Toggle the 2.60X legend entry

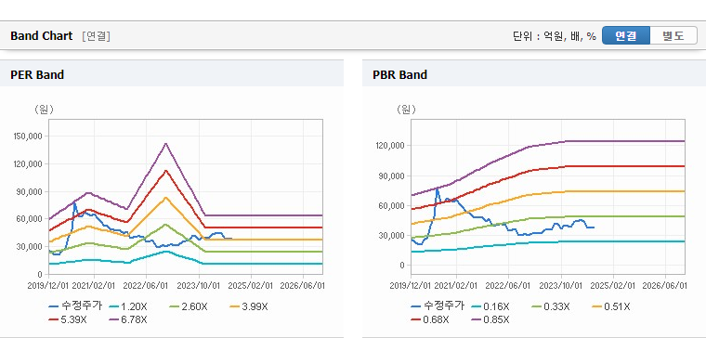189,306
